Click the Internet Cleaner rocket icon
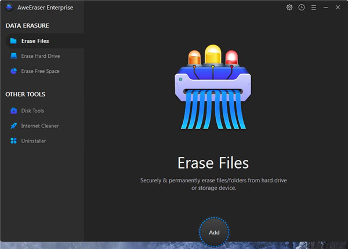Image resolution: width=348 pixels, height=249 pixels. pyautogui.click(x=13, y=126)
